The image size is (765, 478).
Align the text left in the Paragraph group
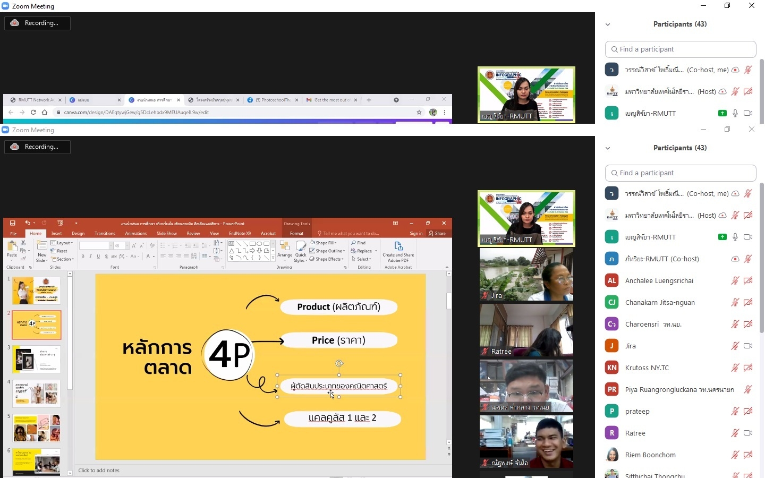tap(163, 257)
